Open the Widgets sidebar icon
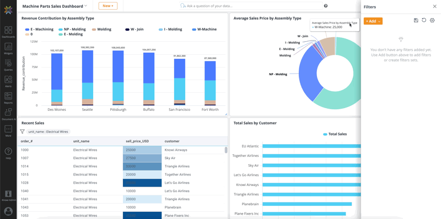The height and width of the screenshot is (219, 441). 8,47
